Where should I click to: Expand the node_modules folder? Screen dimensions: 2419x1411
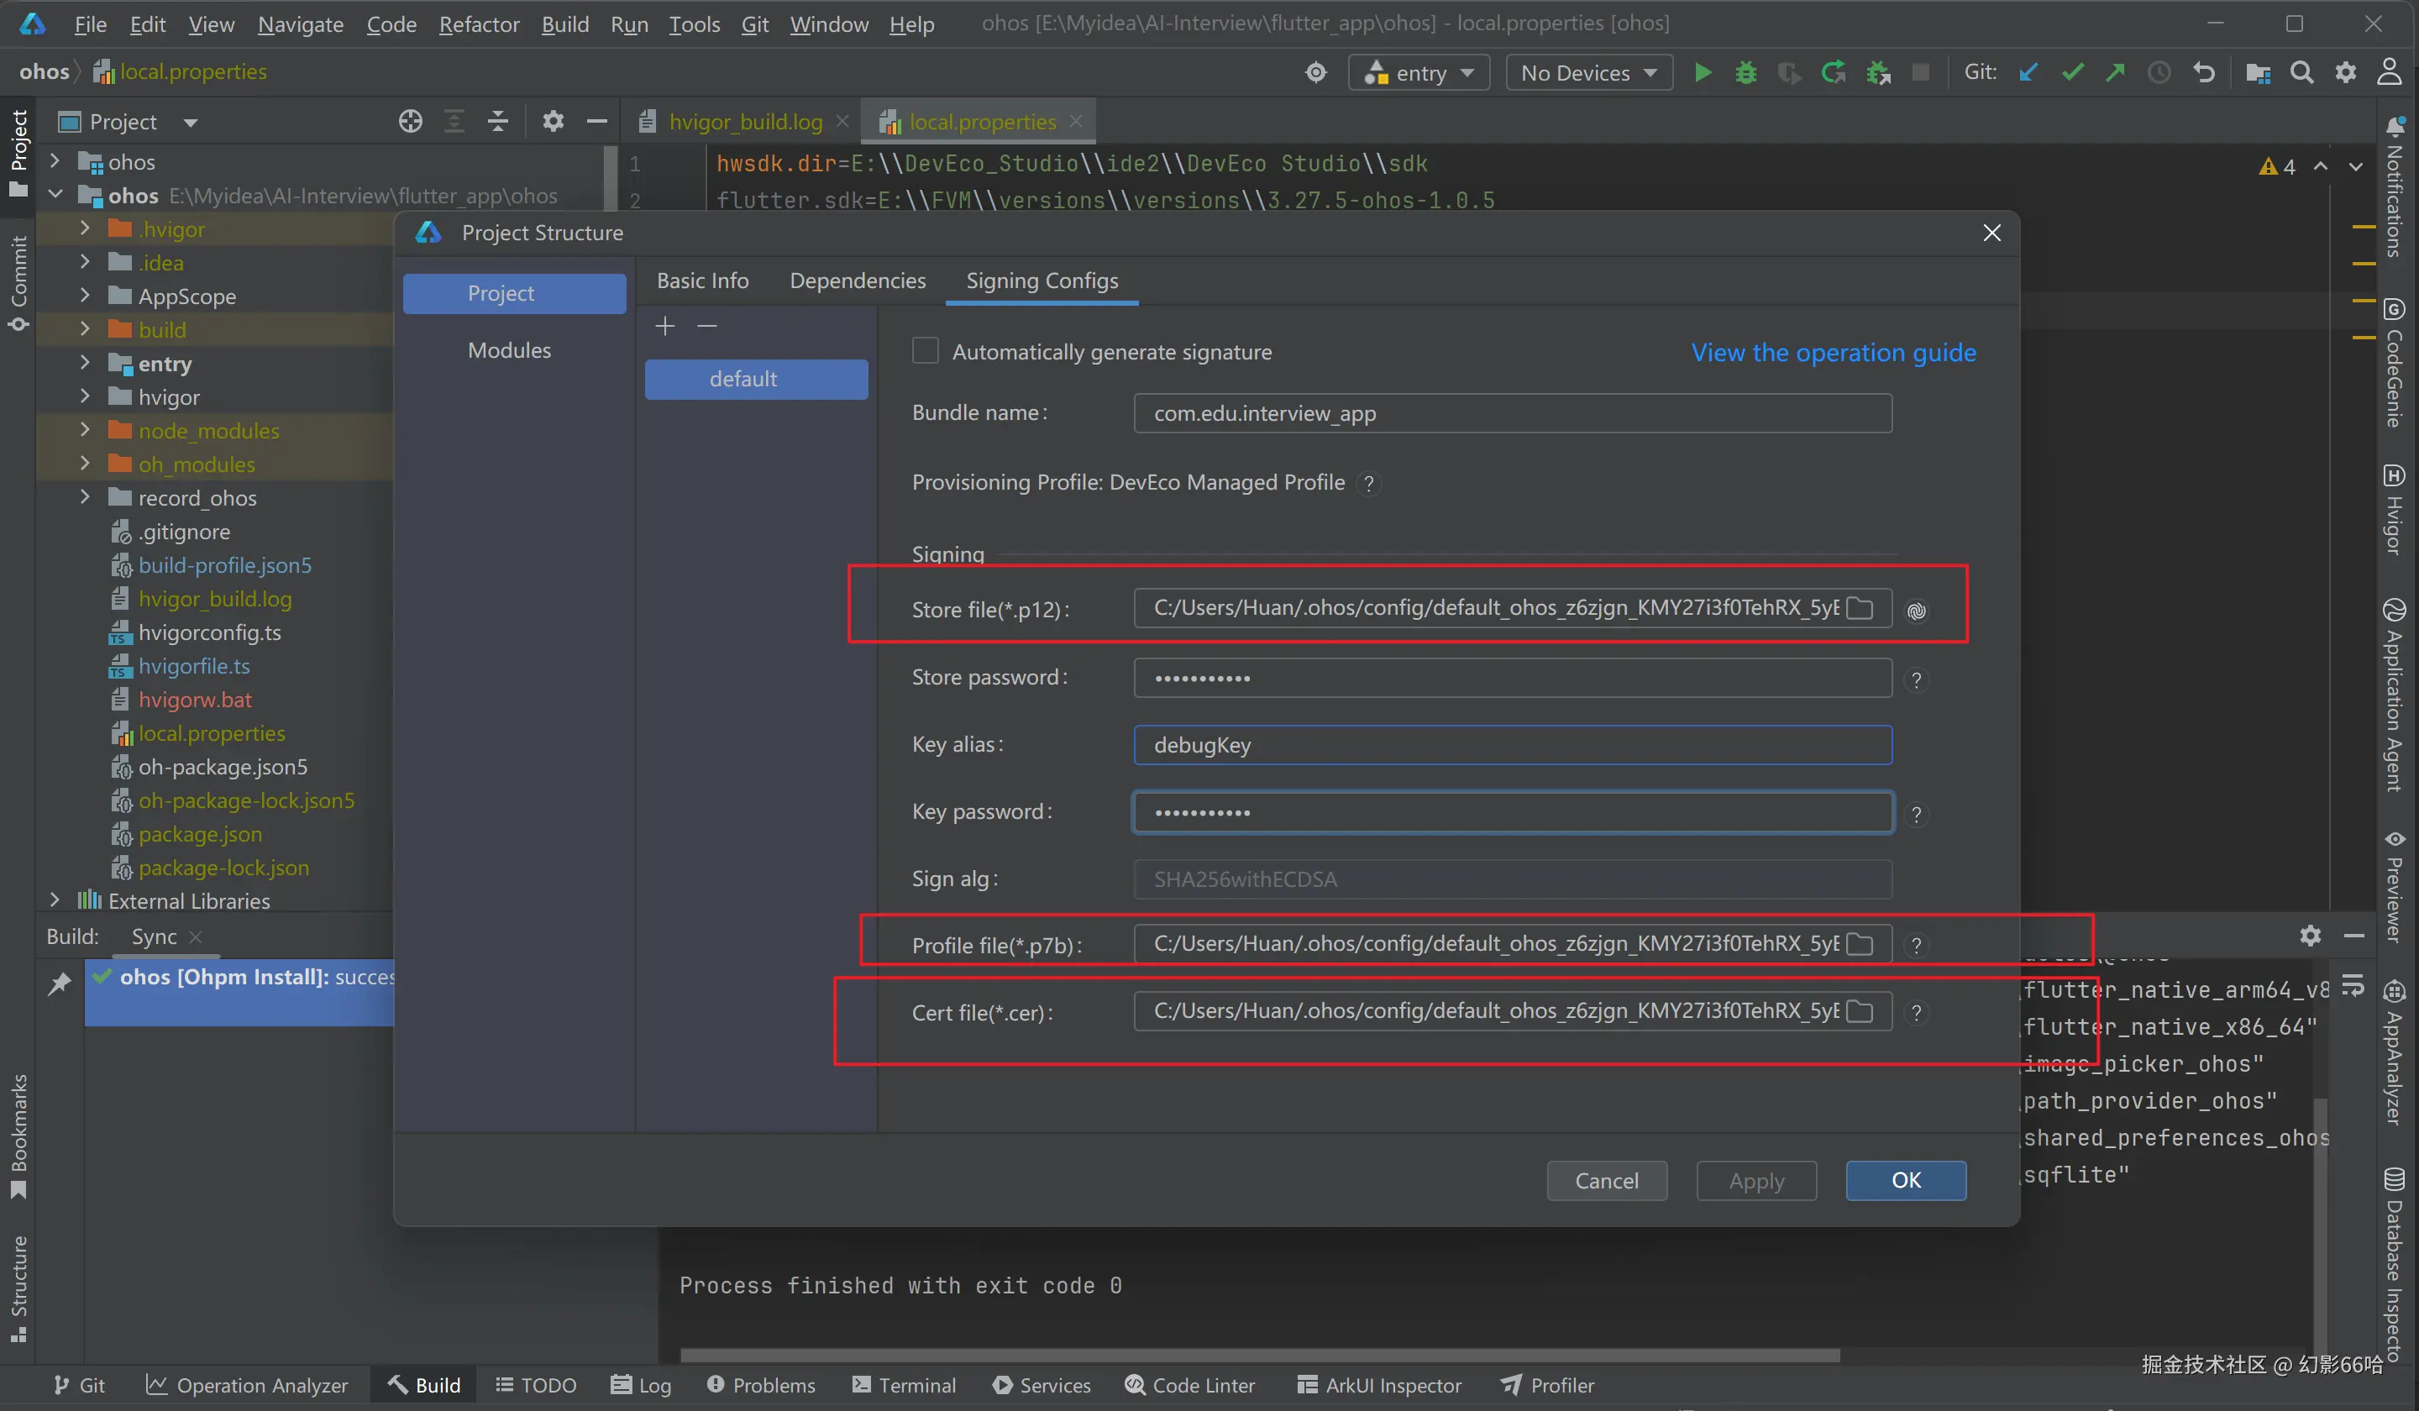[x=85, y=430]
